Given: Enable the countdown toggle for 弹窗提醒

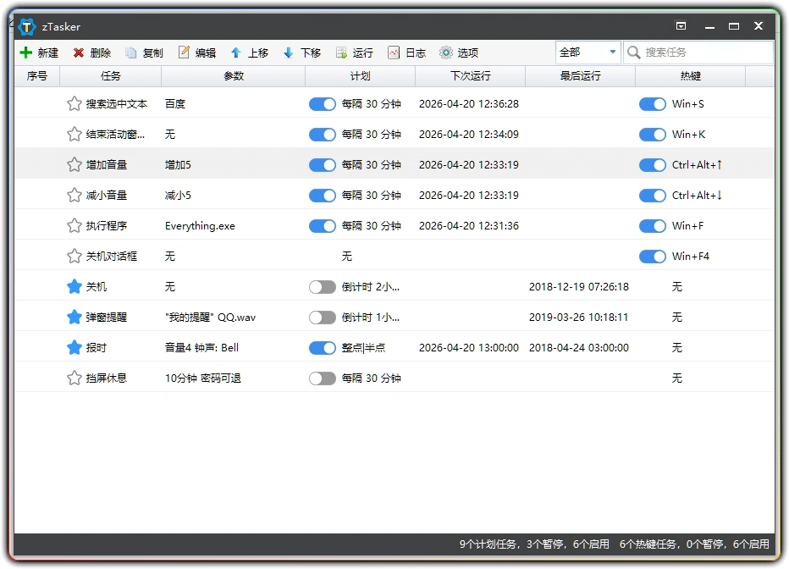Looking at the screenshot, I should coord(323,317).
